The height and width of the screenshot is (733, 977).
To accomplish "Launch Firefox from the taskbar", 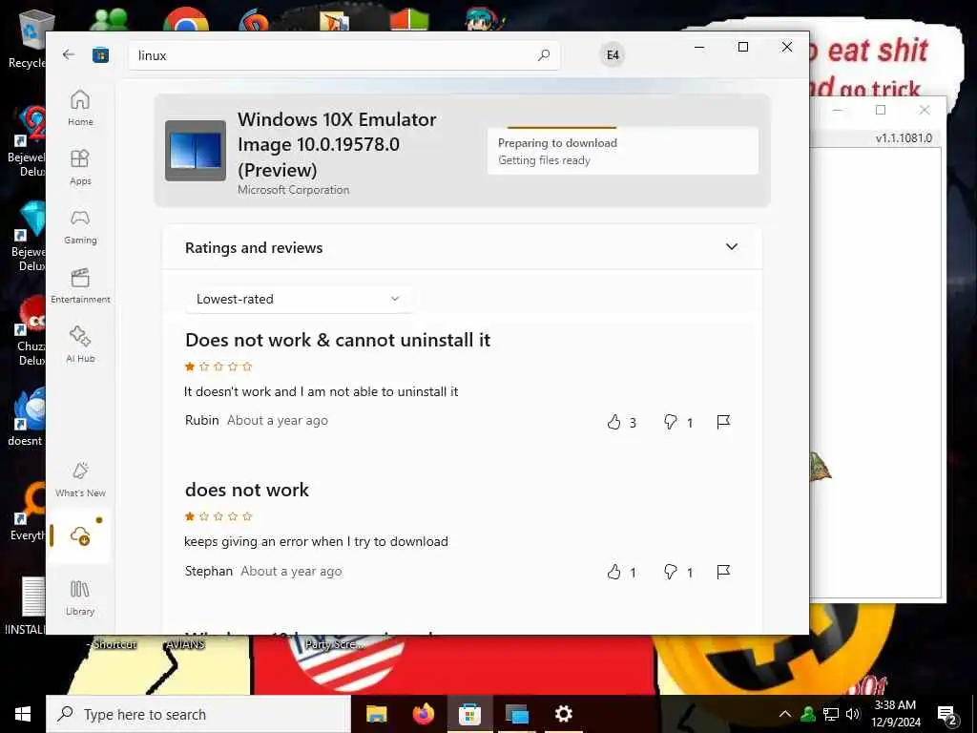I will click(x=423, y=714).
